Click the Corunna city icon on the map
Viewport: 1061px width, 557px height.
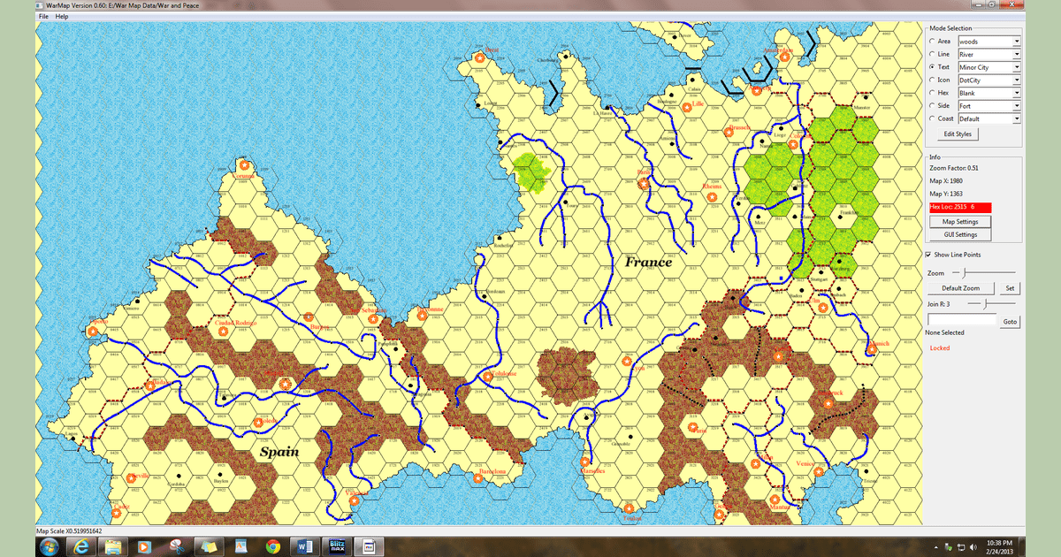[244, 165]
